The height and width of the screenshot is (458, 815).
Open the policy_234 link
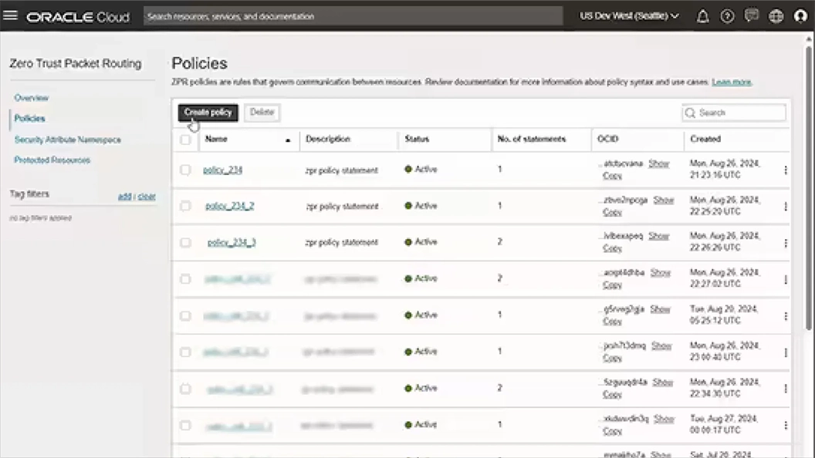[222, 170]
